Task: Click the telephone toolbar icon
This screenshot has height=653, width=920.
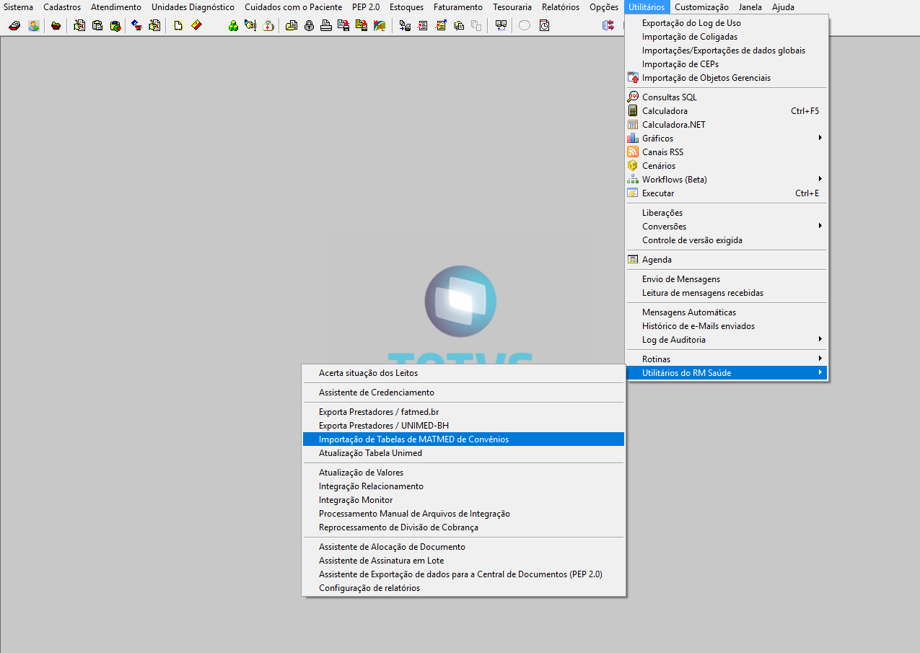Action: [x=136, y=26]
